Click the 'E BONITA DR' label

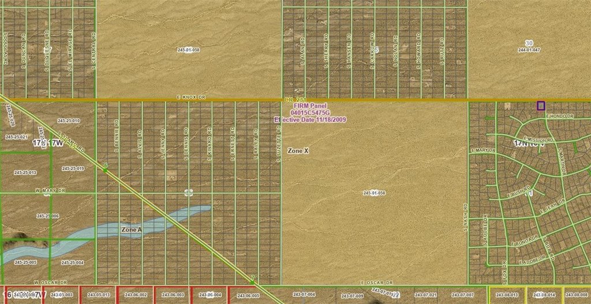pyautogui.click(x=524, y=242)
